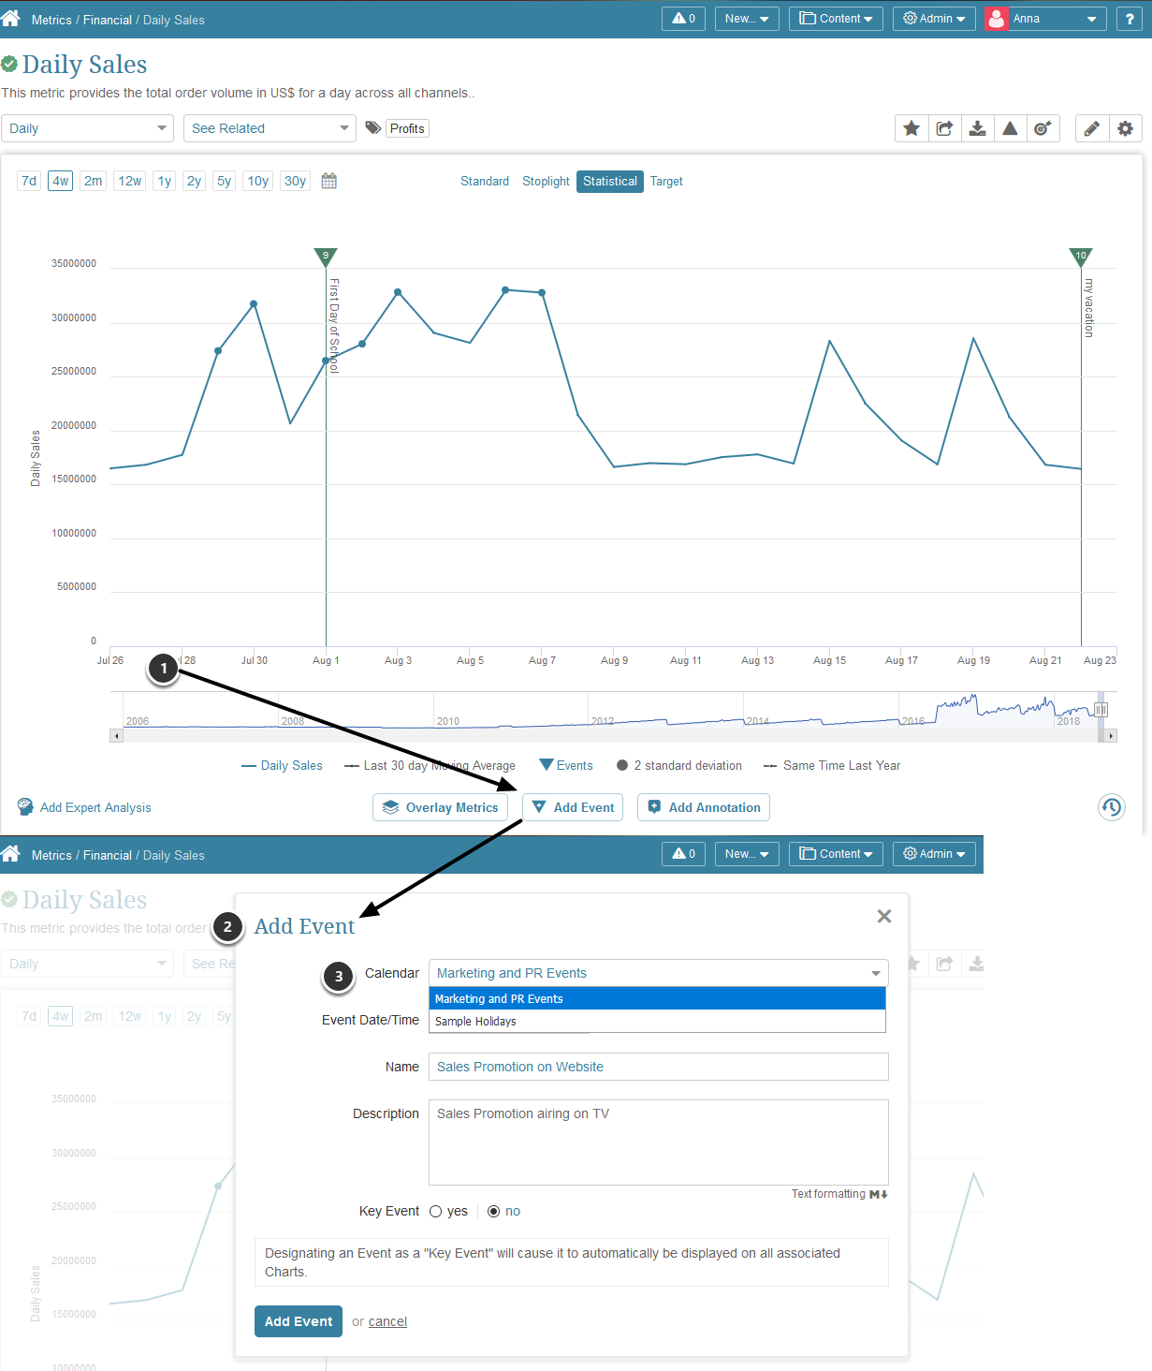1152x1371 pixels.
Task: Open the settings gear icon in toolbar
Action: click(x=1125, y=128)
